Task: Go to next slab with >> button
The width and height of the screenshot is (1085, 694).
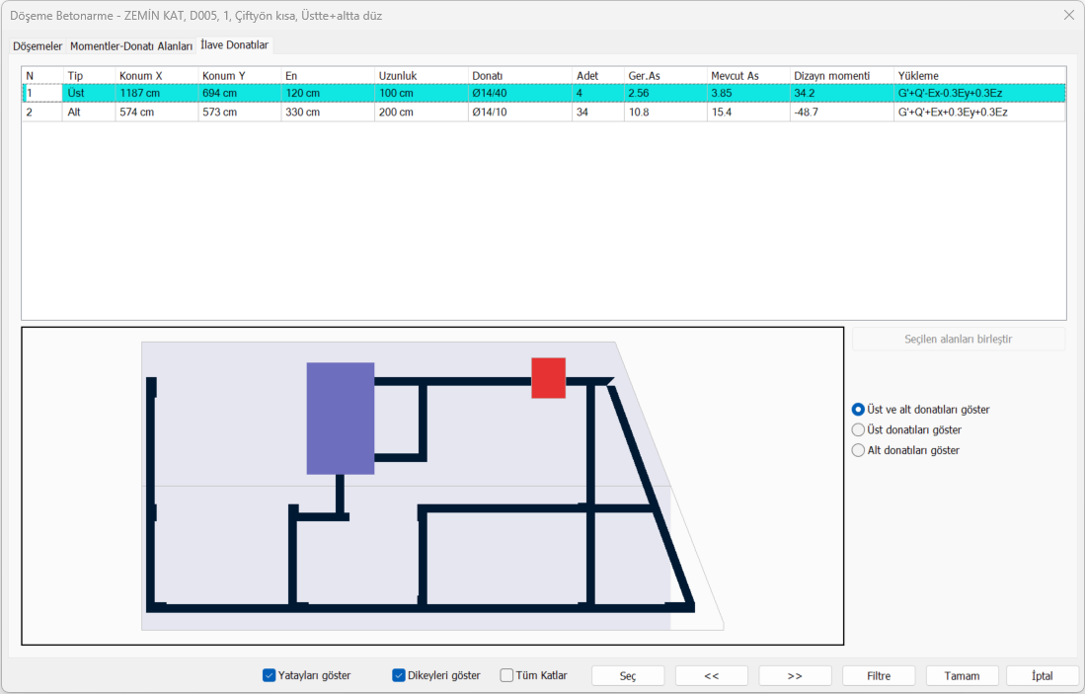Action: pyautogui.click(x=795, y=676)
